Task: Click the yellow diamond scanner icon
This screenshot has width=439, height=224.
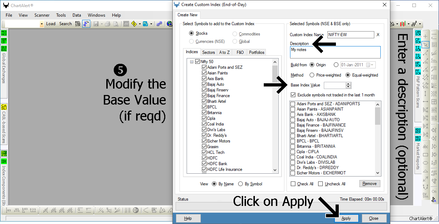Action: point(134,24)
